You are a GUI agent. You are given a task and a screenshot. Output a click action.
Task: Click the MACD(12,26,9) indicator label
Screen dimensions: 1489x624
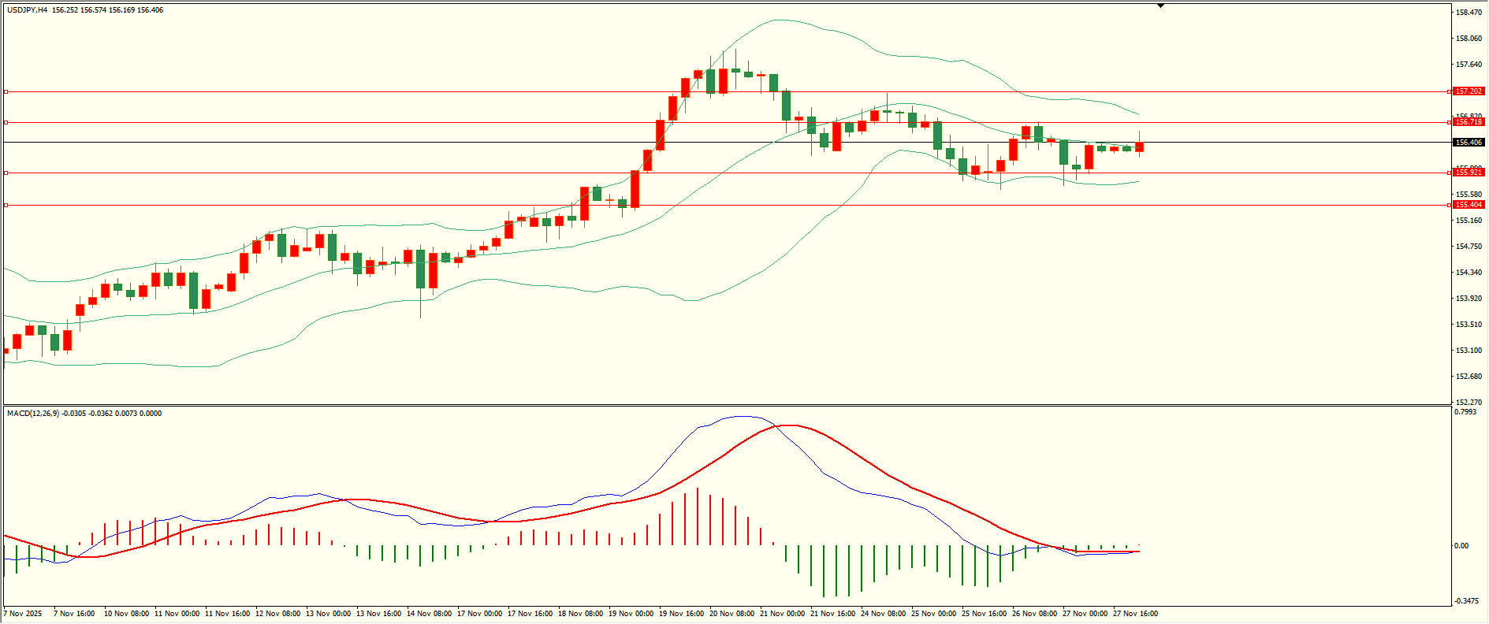click(x=32, y=413)
